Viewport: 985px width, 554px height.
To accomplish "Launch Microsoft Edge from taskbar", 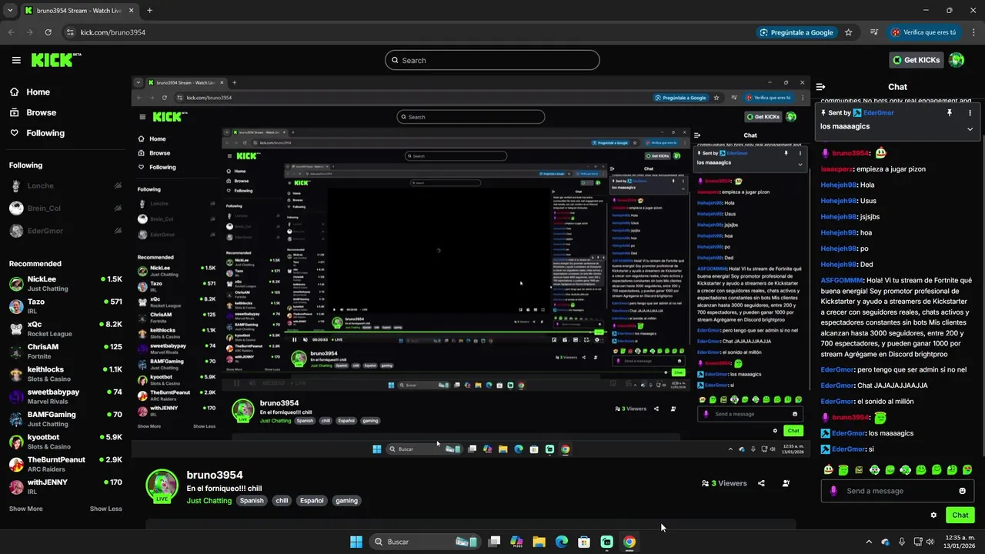I will [x=562, y=542].
